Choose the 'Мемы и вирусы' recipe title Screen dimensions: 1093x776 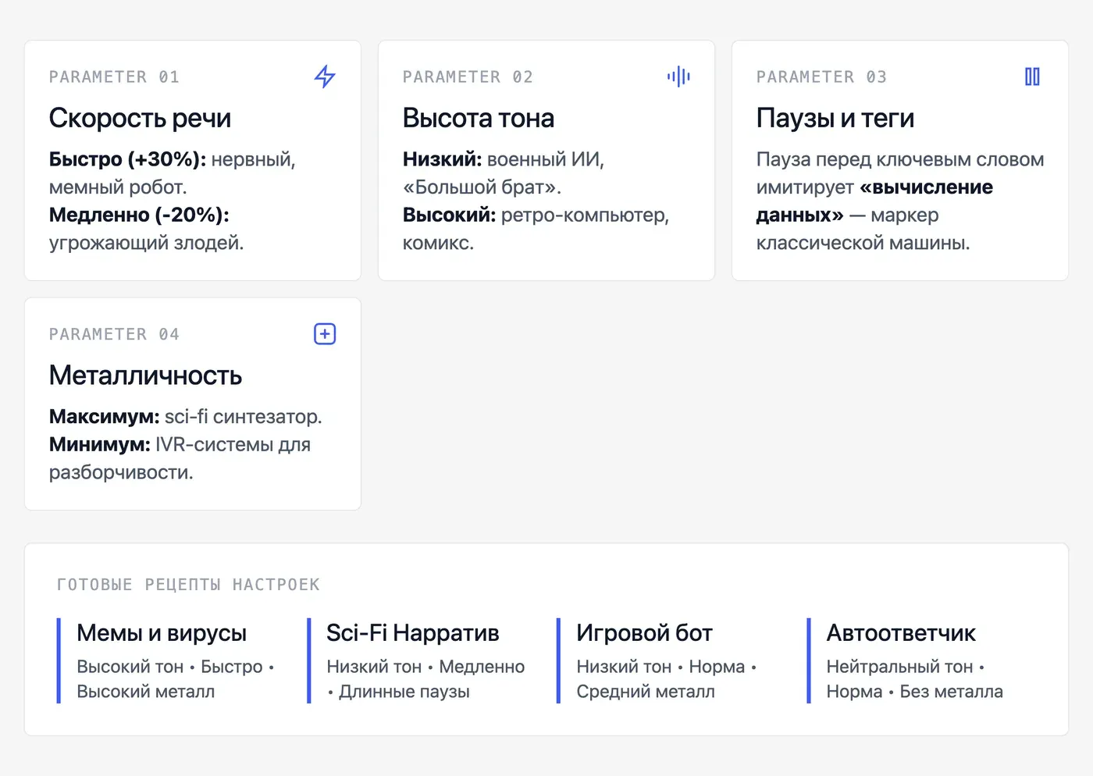tap(162, 633)
